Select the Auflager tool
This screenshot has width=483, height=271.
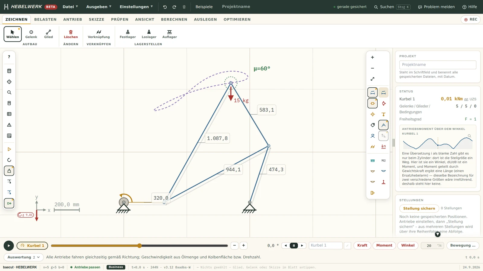pyautogui.click(x=169, y=34)
